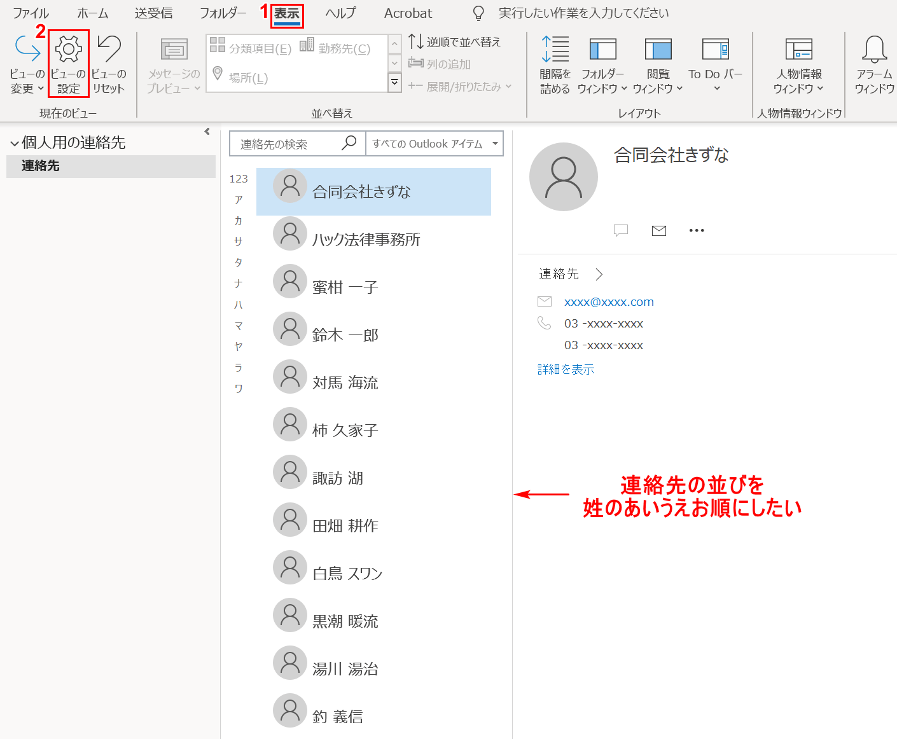
Task: Click Reset View (ビューのリセット)
Action: 109,65
